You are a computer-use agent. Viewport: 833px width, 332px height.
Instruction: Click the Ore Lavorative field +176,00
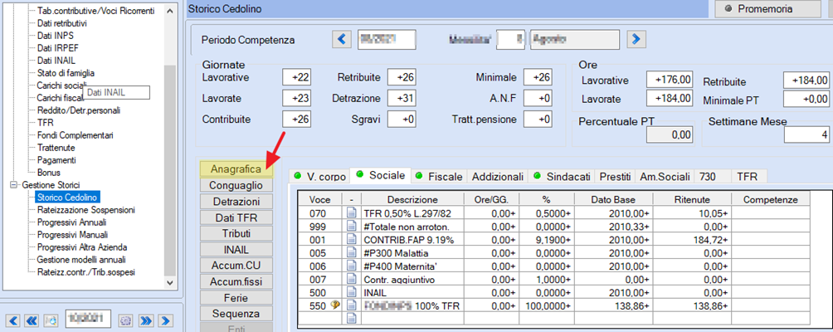(670, 81)
